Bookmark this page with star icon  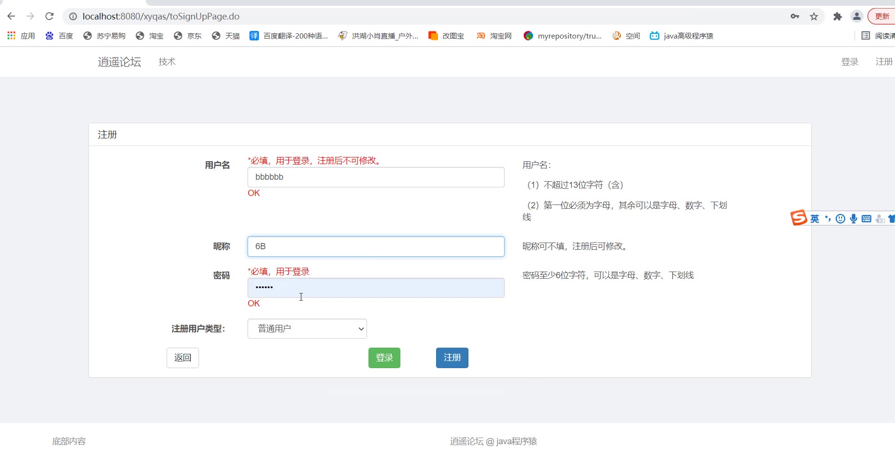[x=814, y=17]
